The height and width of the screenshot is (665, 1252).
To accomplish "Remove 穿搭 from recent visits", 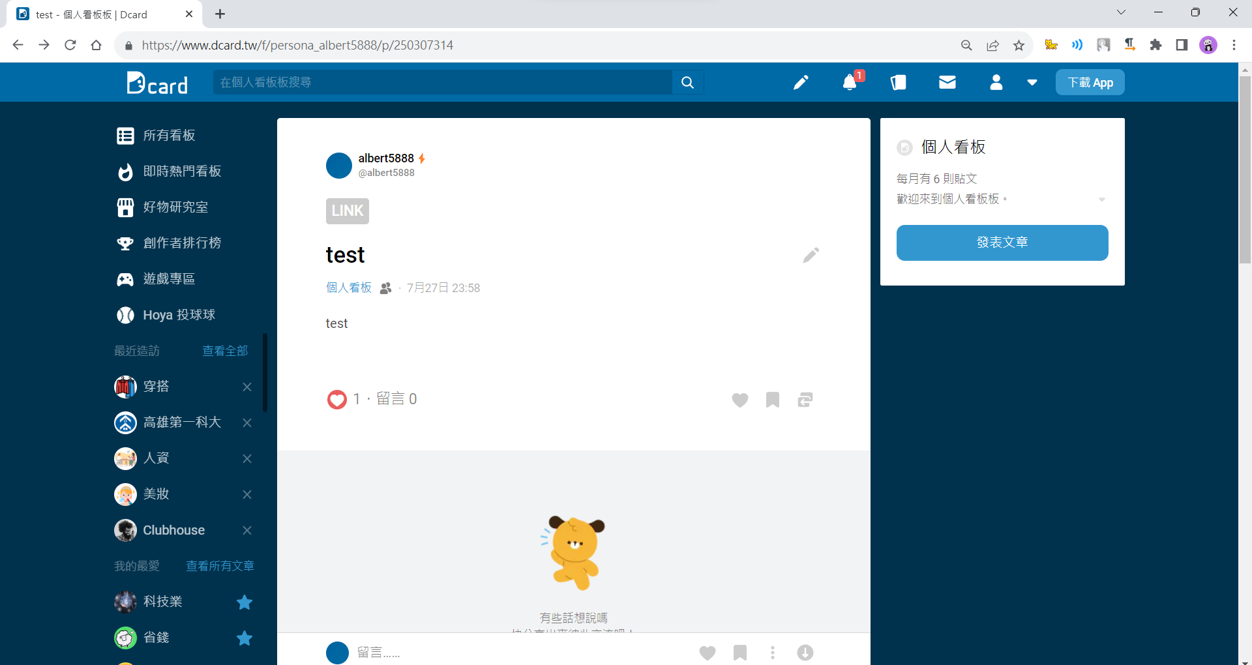I will [x=247, y=387].
